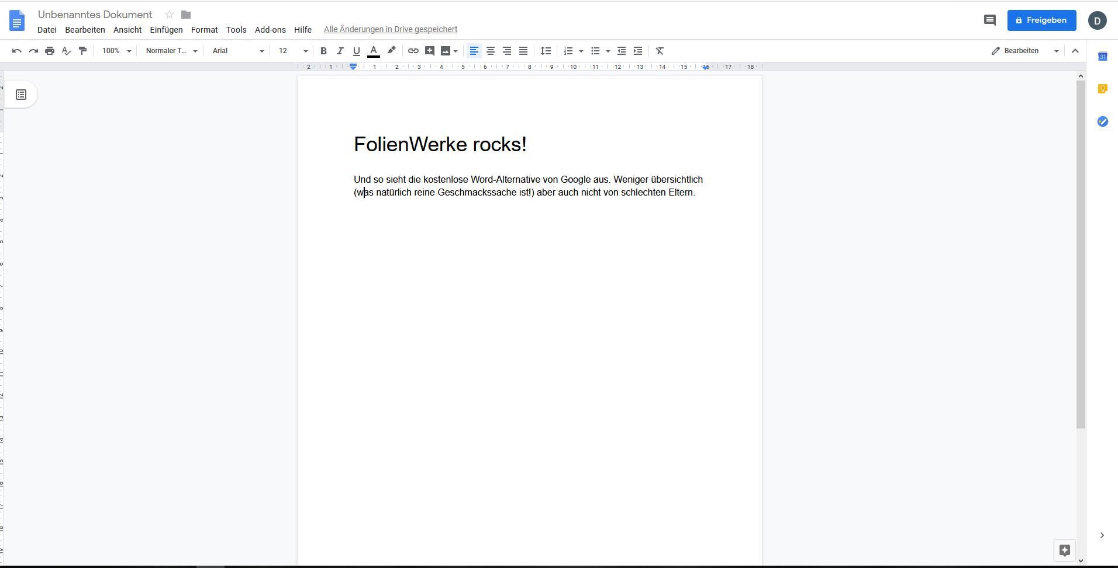The height and width of the screenshot is (568, 1118).
Task: Open the Tools menu
Action: 236,30
